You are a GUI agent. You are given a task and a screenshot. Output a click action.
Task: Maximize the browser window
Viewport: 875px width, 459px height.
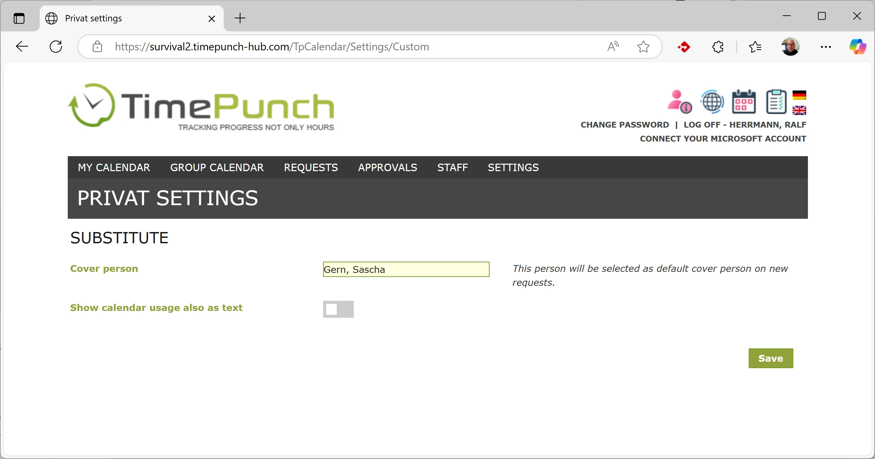click(x=822, y=16)
